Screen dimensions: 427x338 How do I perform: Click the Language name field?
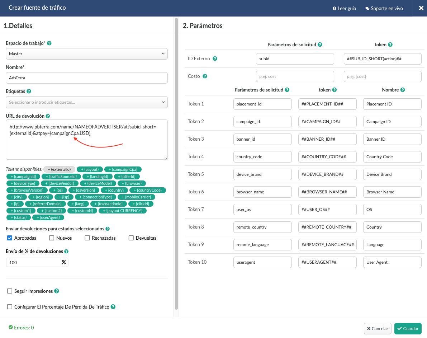(x=392, y=244)
